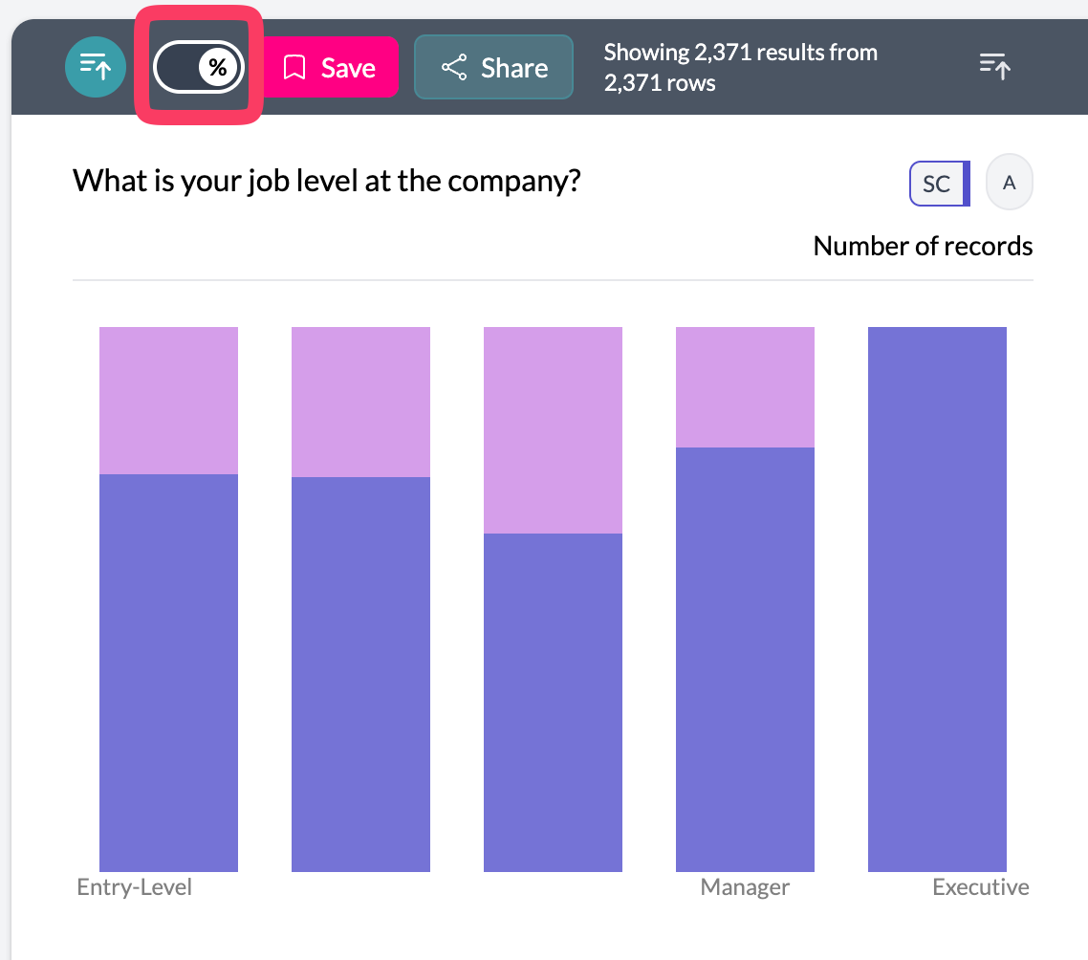The width and height of the screenshot is (1088, 960).
Task: Click the Manager axis label
Action: (745, 887)
